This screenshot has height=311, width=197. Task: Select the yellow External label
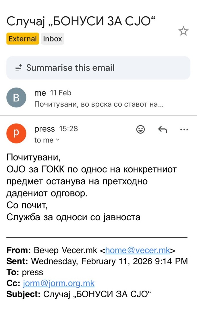(x=23, y=39)
